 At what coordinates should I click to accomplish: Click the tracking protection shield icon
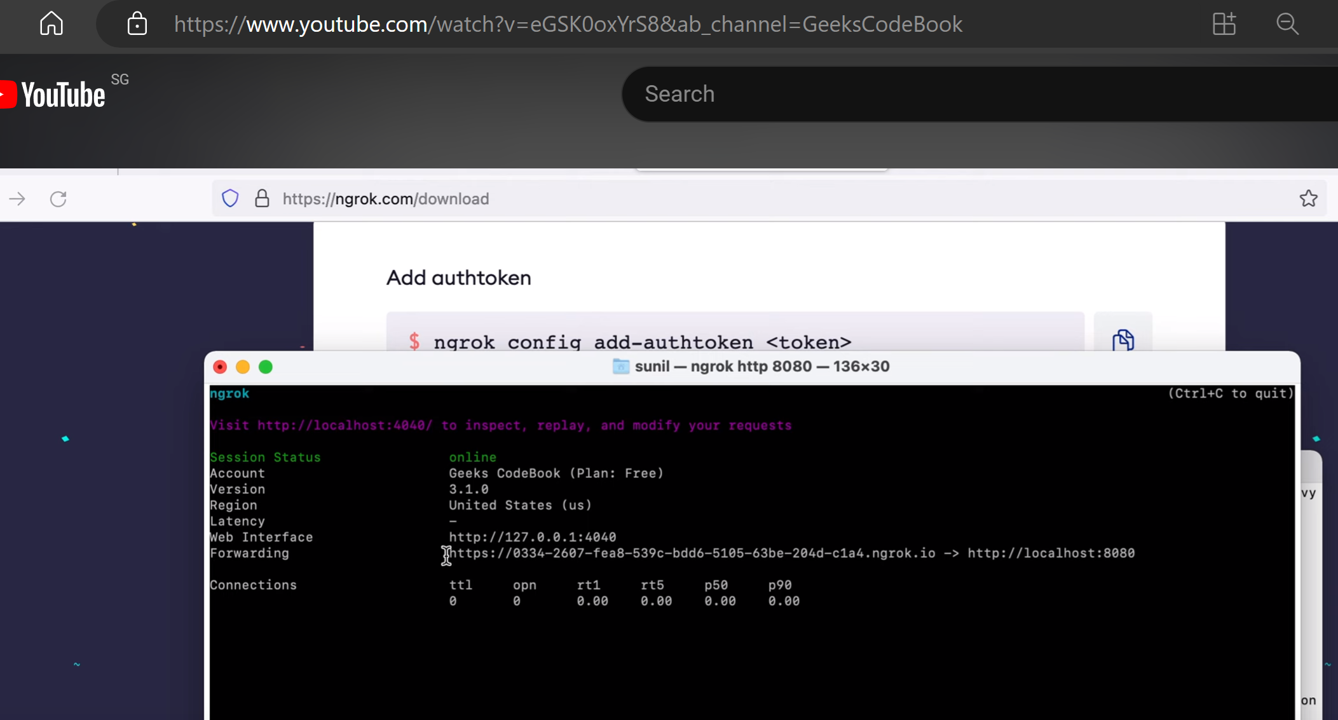click(230, 198)
